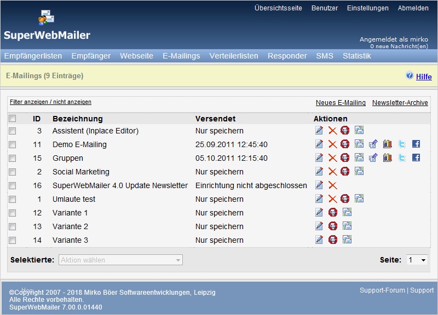This screenshot has width=438, height=315.
Task: Delete SuperWebMailer 4.0 Update Newsletter
Action: [x=332, y=185]
